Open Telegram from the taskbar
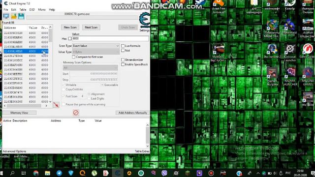 coord(59,173)
